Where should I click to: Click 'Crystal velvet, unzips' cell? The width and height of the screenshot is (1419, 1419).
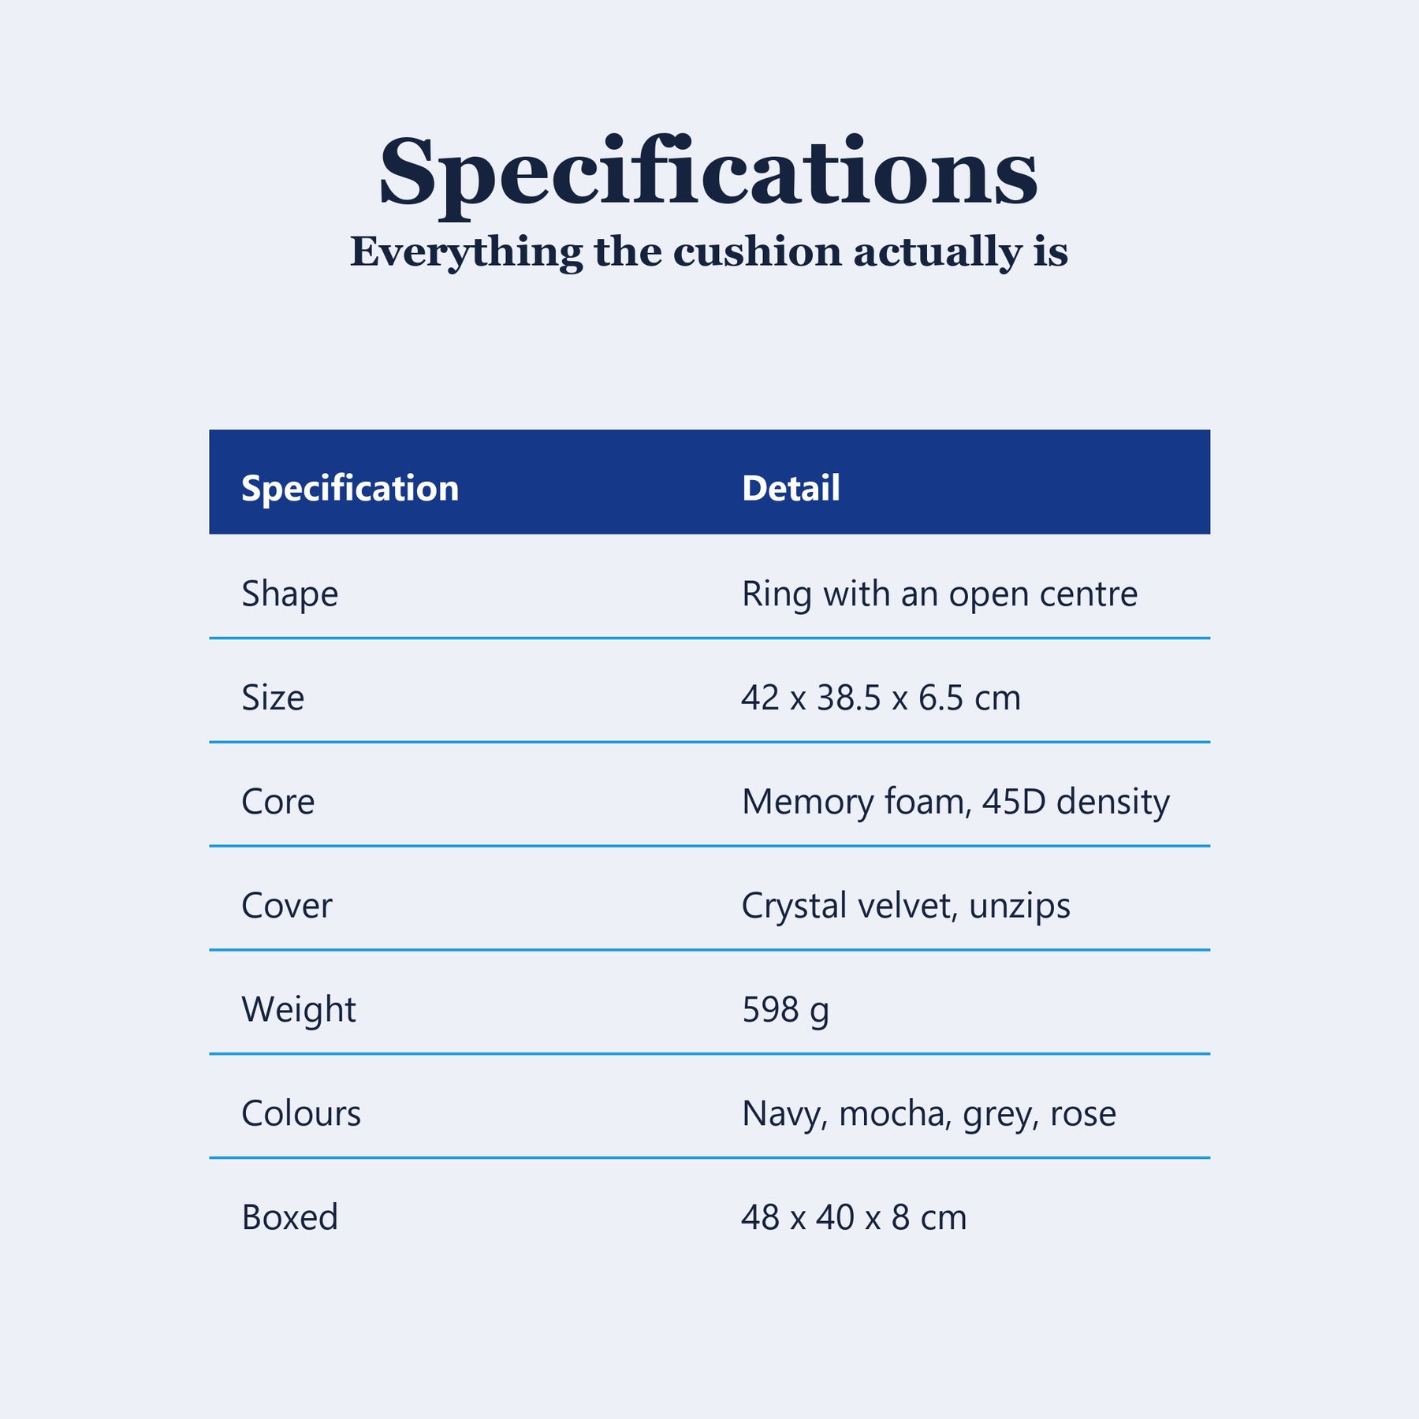click(x=906, y=907)
